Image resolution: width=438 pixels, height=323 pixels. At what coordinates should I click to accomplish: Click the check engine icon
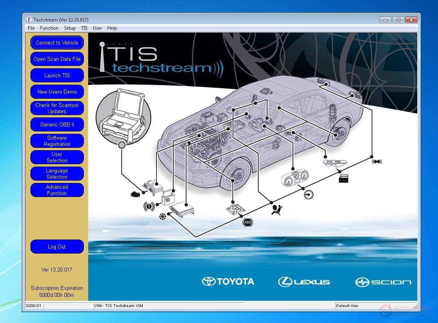tap(135, 194)
